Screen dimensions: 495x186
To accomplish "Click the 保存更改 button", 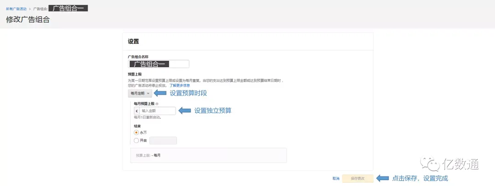I will [x=357, y=178].
